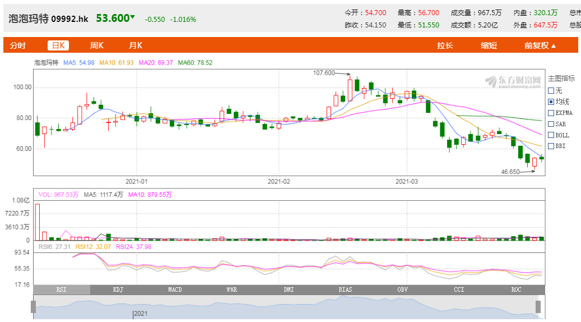
Task: Click the 成交额 5.20亿 turnover value
Action: coord(488,25)
